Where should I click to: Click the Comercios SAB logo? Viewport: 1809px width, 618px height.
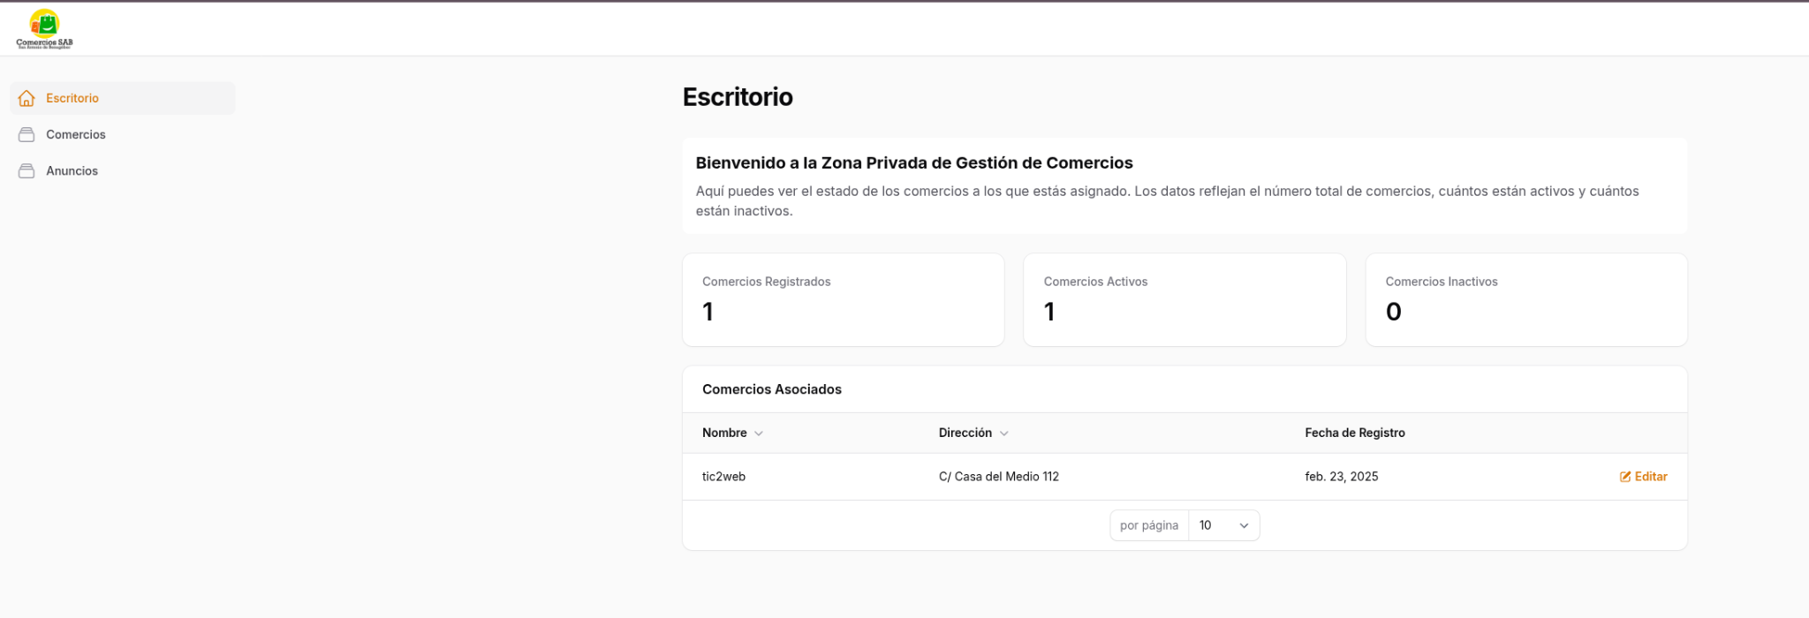coord(44,28)
